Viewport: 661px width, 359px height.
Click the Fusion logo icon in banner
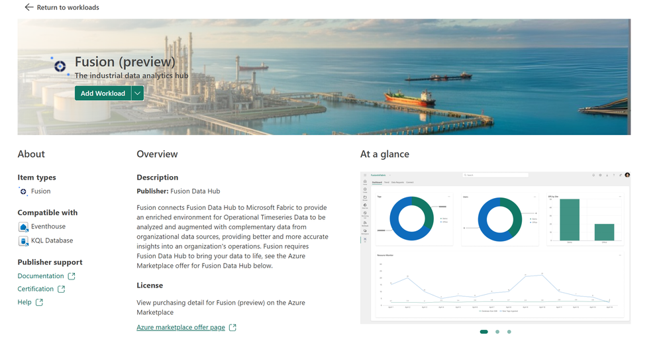tap(60, 66)
